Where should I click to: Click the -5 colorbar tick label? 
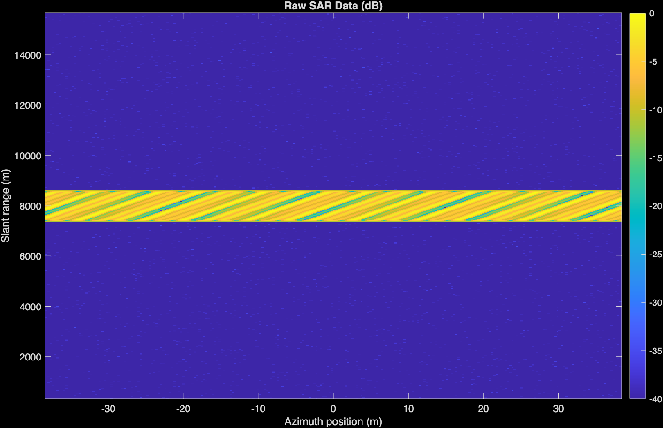click(653, 62)
